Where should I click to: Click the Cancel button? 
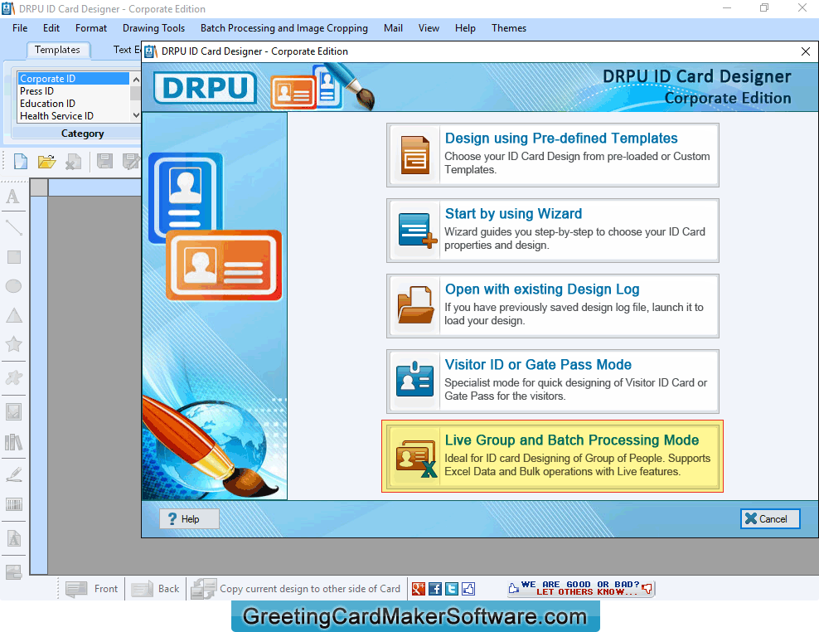tap(770, 518)
